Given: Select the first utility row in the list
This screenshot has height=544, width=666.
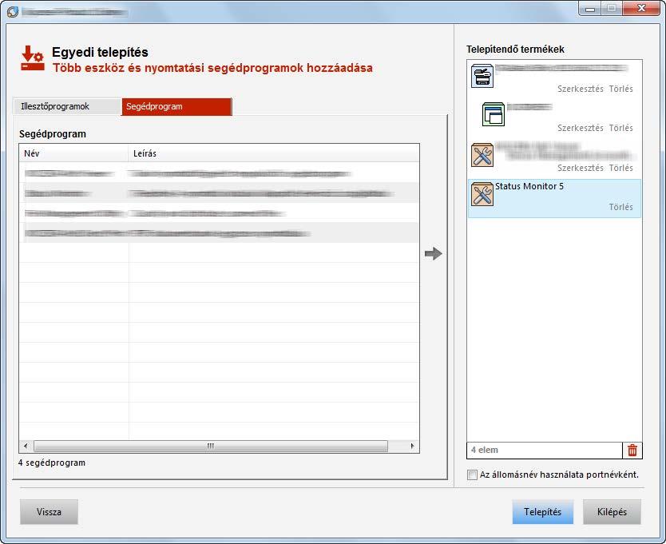Looking at the screenshot, I should coord(219,173).
